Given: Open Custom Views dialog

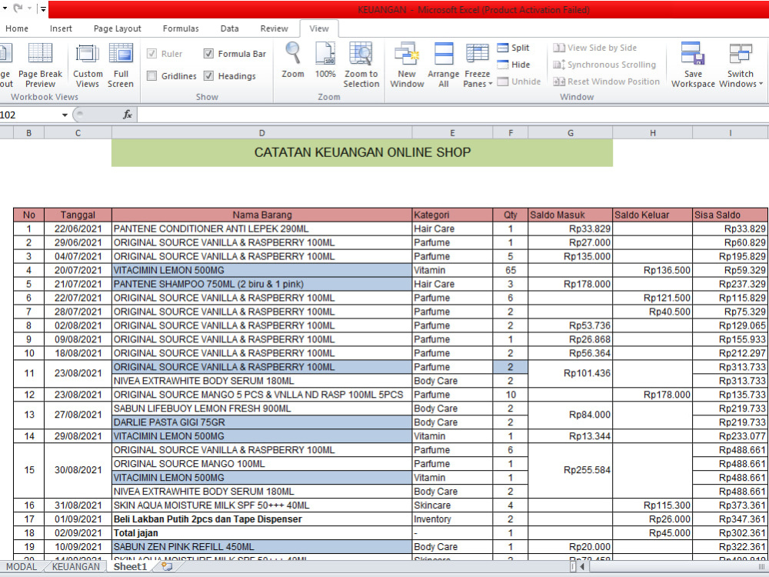Looking at the screenshot, I should (88, 65).
